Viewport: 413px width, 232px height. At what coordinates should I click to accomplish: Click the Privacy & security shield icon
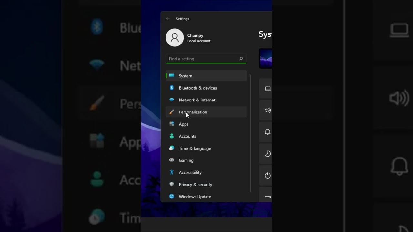click(x=172, y=184)
